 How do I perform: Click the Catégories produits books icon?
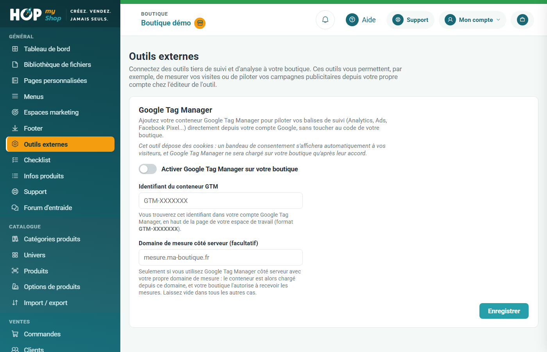point(15,239)
